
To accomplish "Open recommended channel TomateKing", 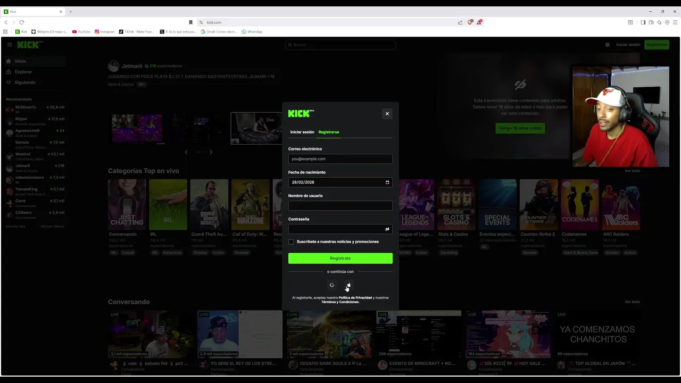I will (35, 191).
